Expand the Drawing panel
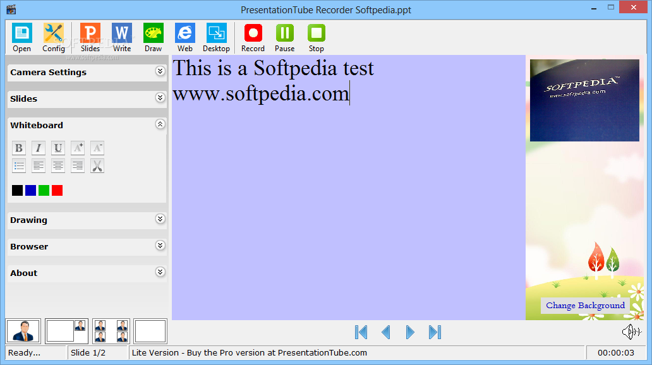This screenshot has height=365, width=652. 160,219
